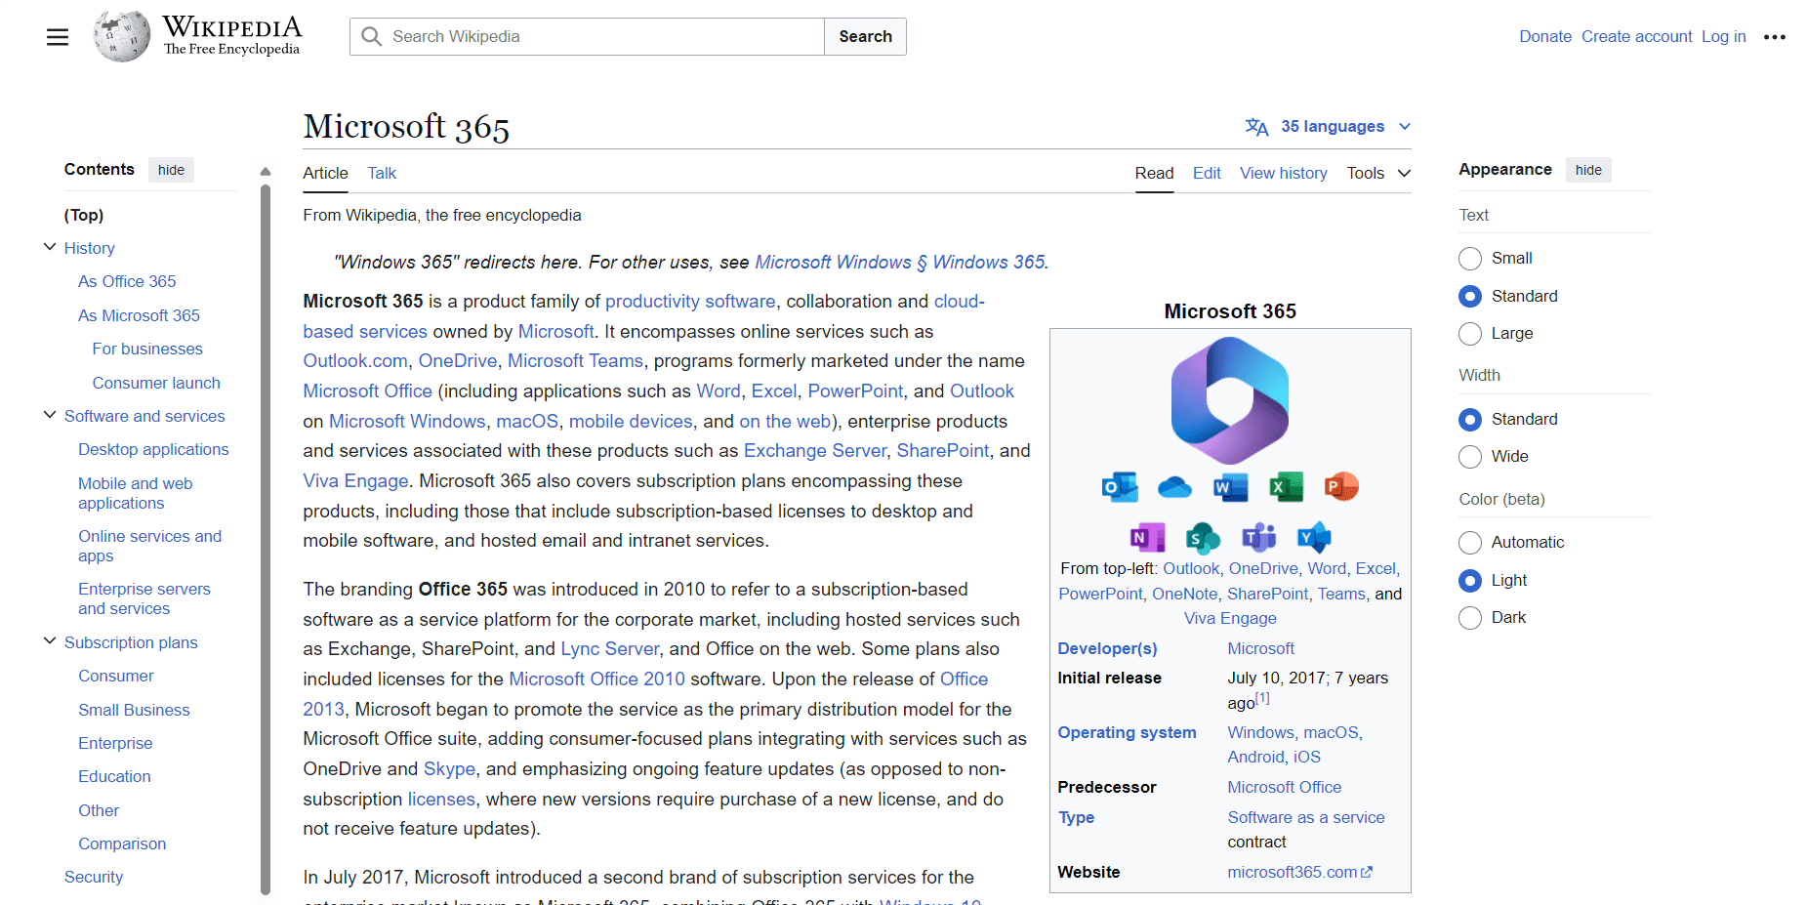Click the contents scroll-up arrow
Screen dimensions: 1807x905
pos(266,172)
